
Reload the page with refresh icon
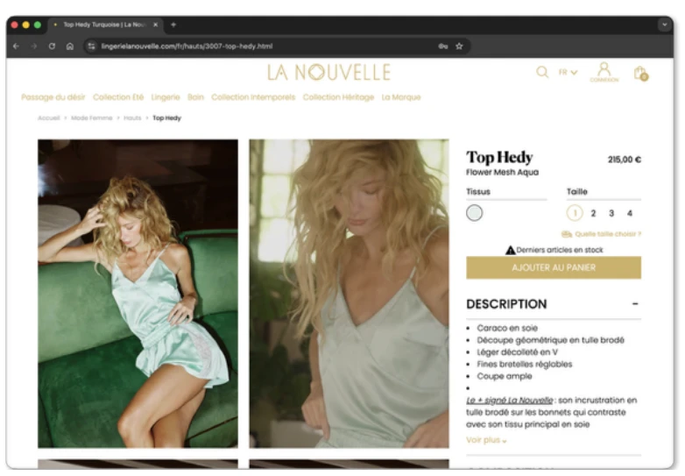[x=52, y=46]
